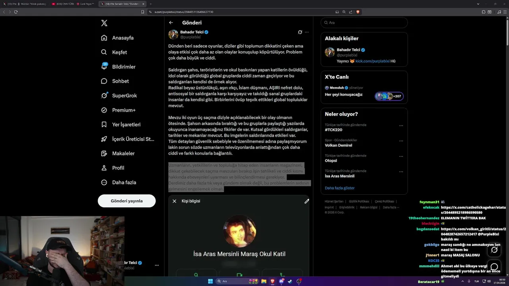Click Gönderi yayınla button
The height and width of the screenshot is (286, 509).
pyautogui.click(x=126, y=201)
